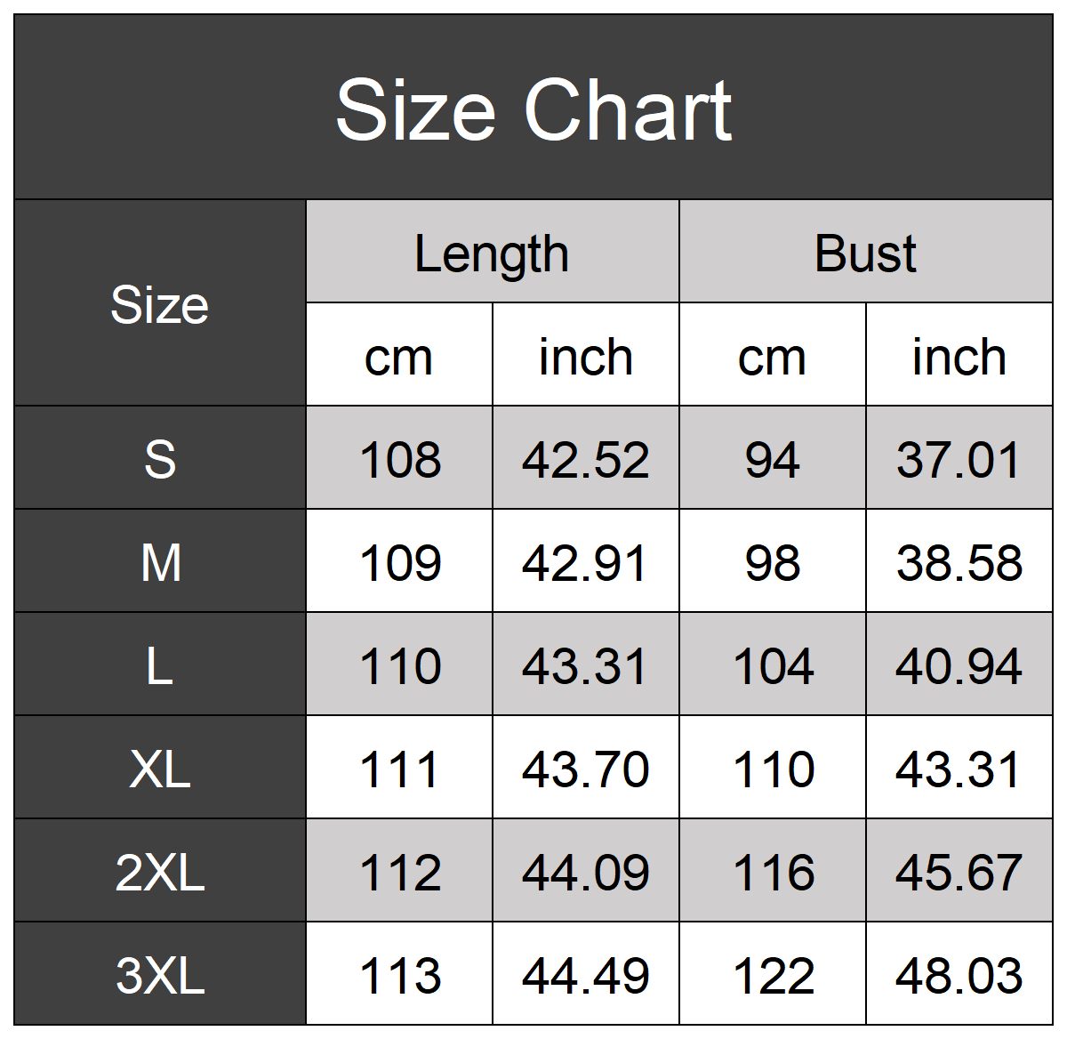Select the 44.09 inch length cell
1067x1039 pixels.
click(x=585, y=872)
